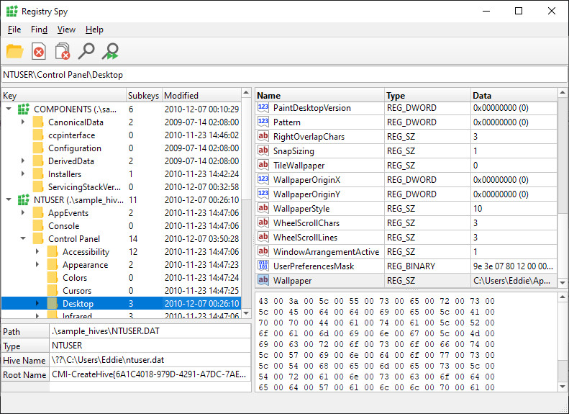Image resolution: width=569 pixels, height=414 pixels.
Task: Click the Registry Spy title bar app icon
Action: point(12,12)
